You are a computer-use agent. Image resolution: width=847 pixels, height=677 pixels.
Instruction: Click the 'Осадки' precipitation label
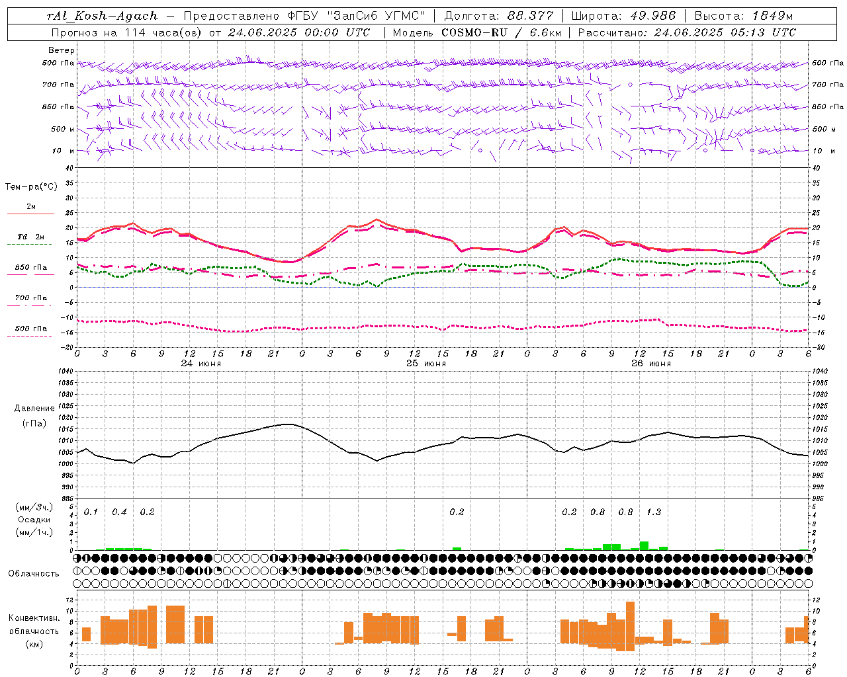[34, 520]
